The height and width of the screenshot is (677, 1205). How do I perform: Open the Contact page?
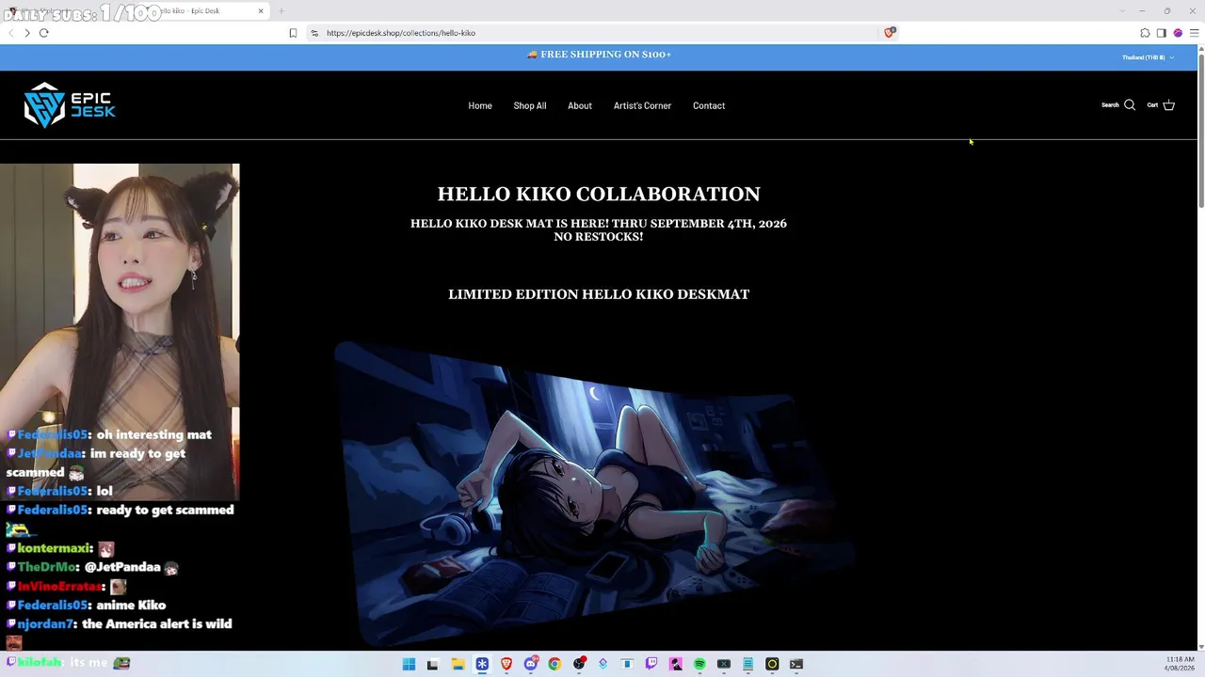(x=709, y=105)
